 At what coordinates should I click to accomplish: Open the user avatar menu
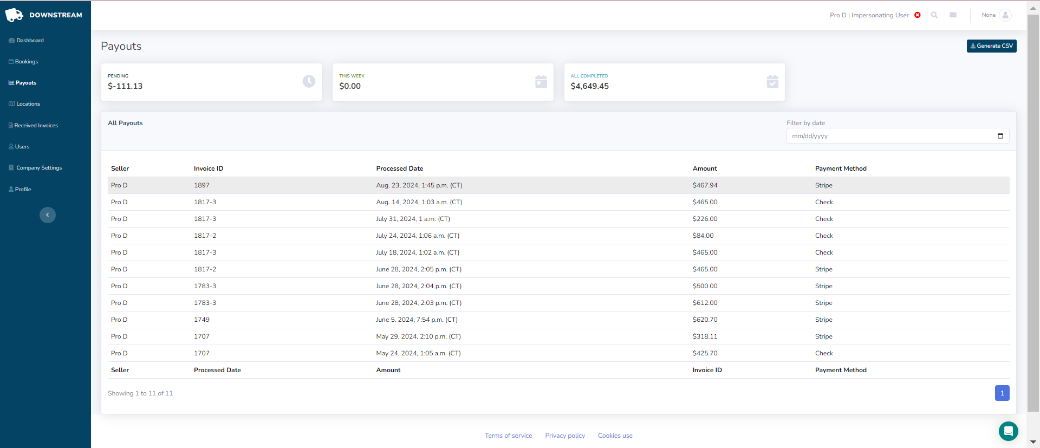tap(1005, 15)
